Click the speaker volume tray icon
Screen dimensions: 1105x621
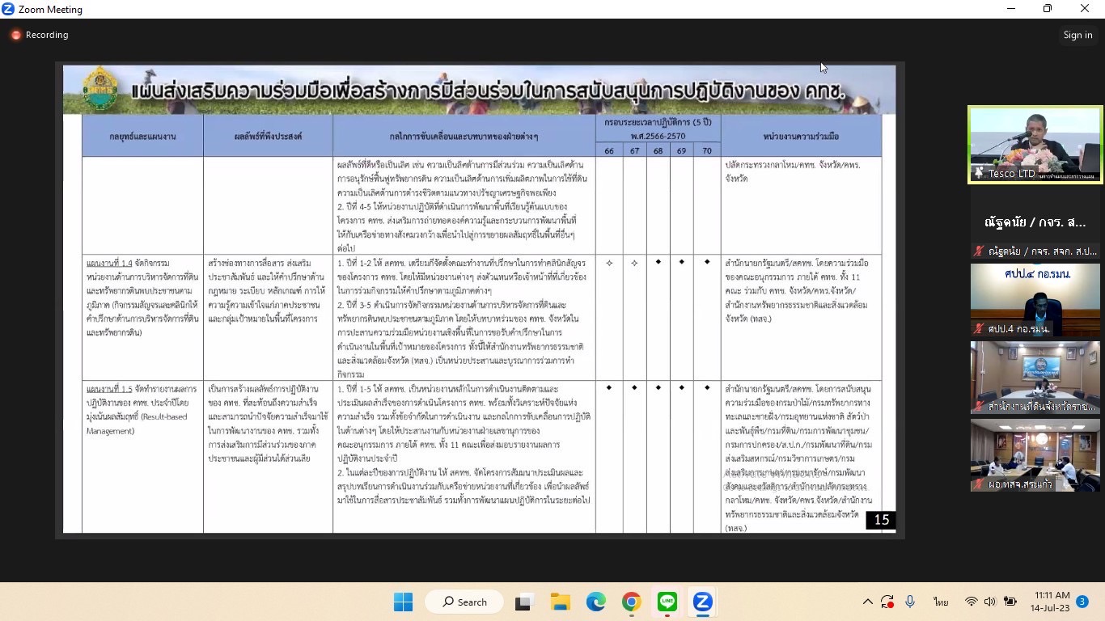[990, 602]
